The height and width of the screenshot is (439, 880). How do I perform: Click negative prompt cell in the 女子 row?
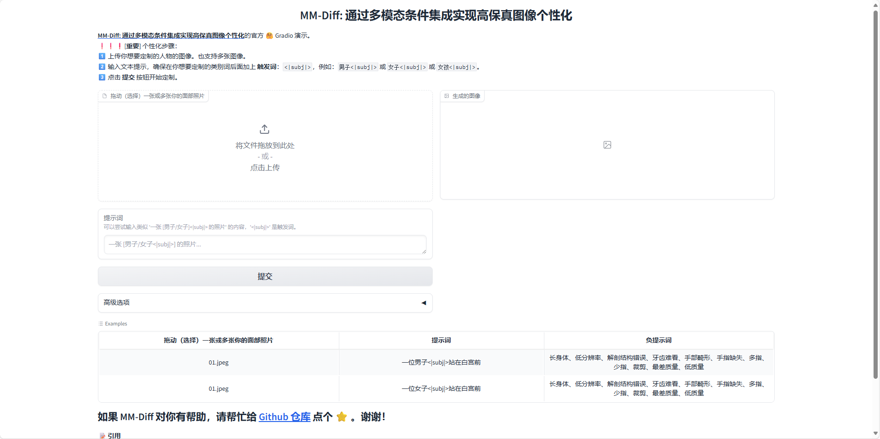(x=659, y=389)
